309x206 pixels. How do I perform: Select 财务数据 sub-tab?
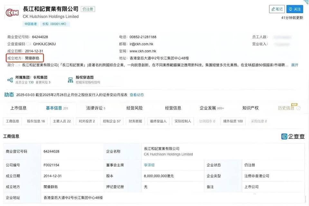click(x=136, y=121)
